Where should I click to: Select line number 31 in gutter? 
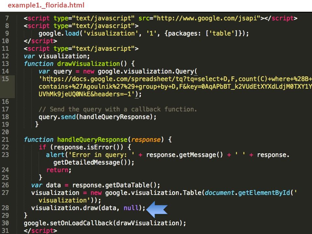click(5, 231)
